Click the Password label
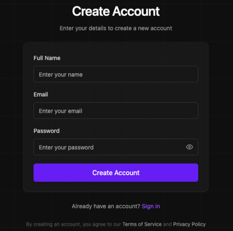Viewport: 233px width, 231px height. (47, 131)
